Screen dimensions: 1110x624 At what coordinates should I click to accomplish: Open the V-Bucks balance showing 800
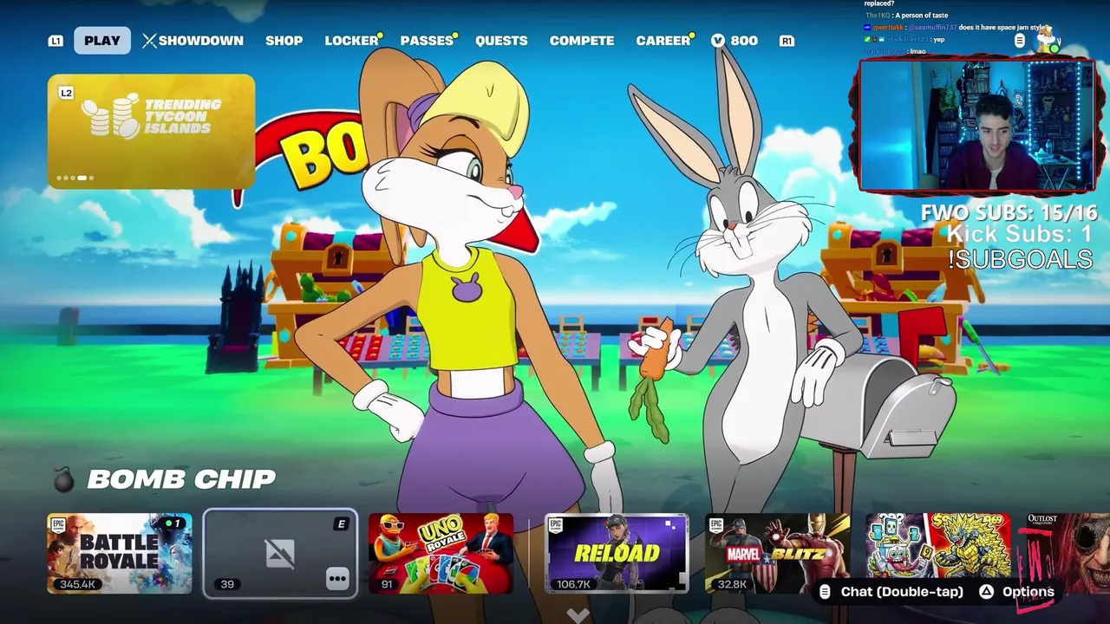[734, 41]
